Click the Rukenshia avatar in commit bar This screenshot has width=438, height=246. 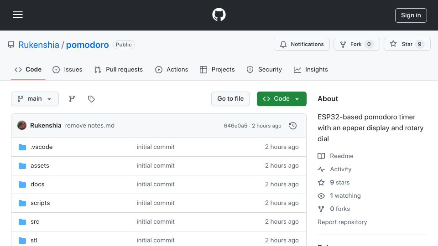coord(22,126)
